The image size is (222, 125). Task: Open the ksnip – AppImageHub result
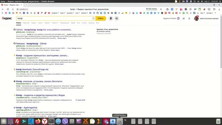tap(27, 108)
